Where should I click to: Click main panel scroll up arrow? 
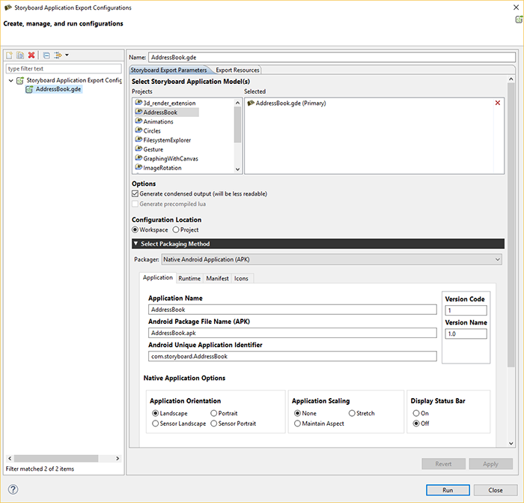pos(511,79)
